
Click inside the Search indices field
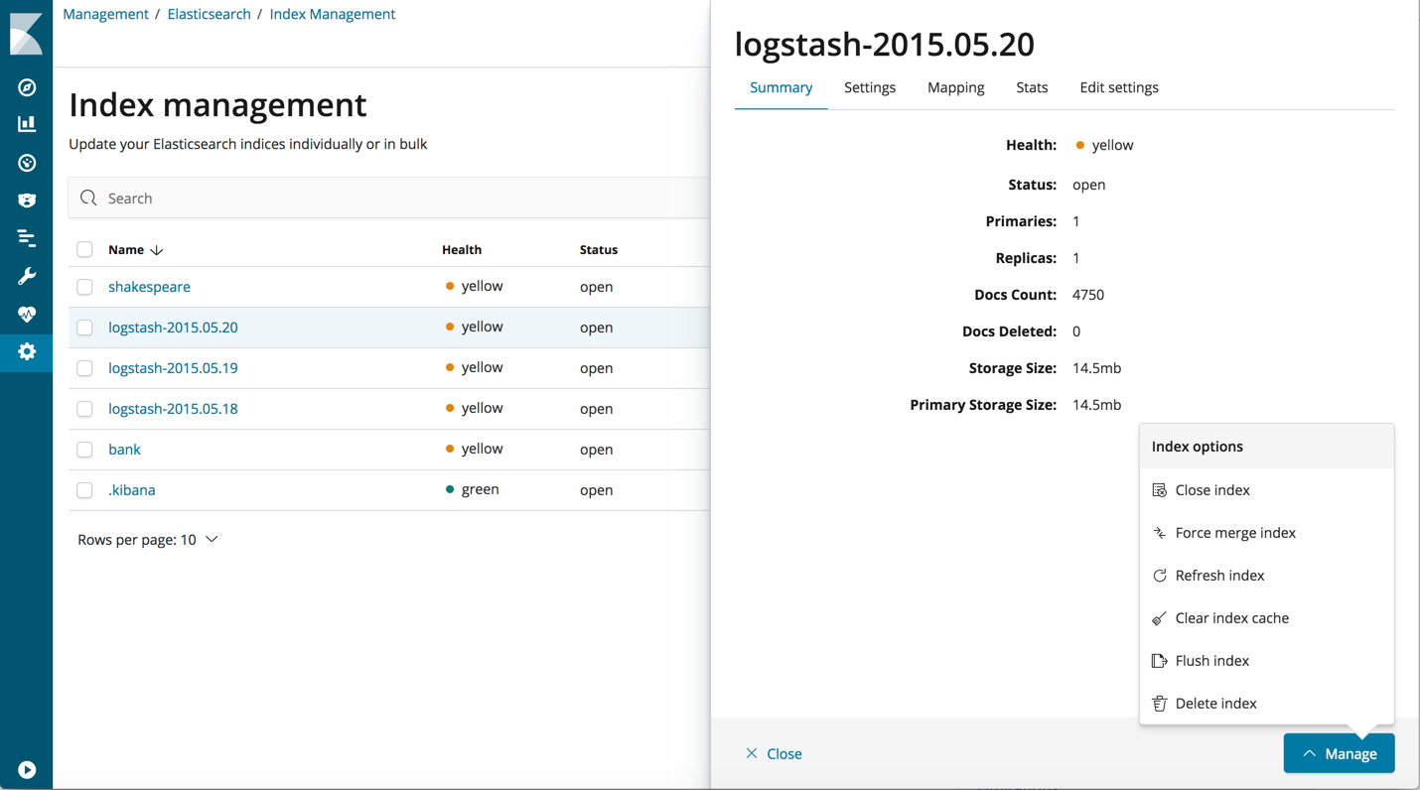298,197
